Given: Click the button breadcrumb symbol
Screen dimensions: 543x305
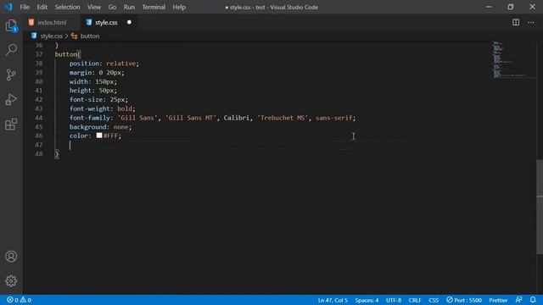Looking at the screenshot, I should (90, 36).
